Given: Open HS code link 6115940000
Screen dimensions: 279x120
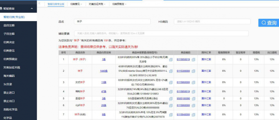Looking at the screenshot, I should (x=183, y=114).
